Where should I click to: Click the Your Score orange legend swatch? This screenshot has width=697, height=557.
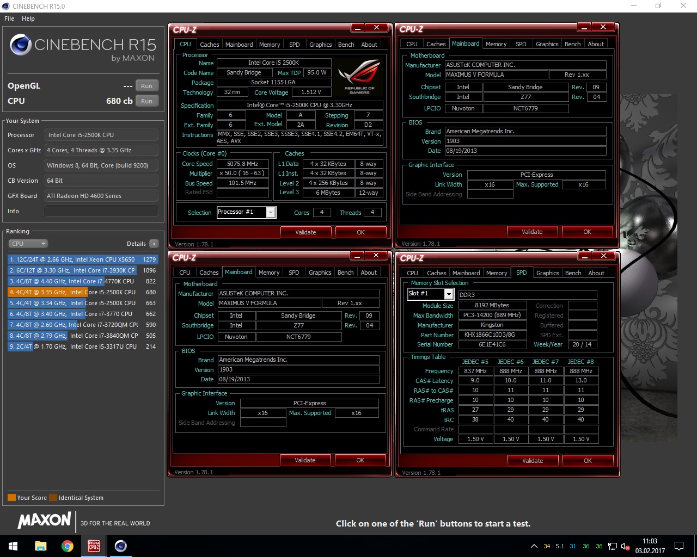tap(11, 497)
